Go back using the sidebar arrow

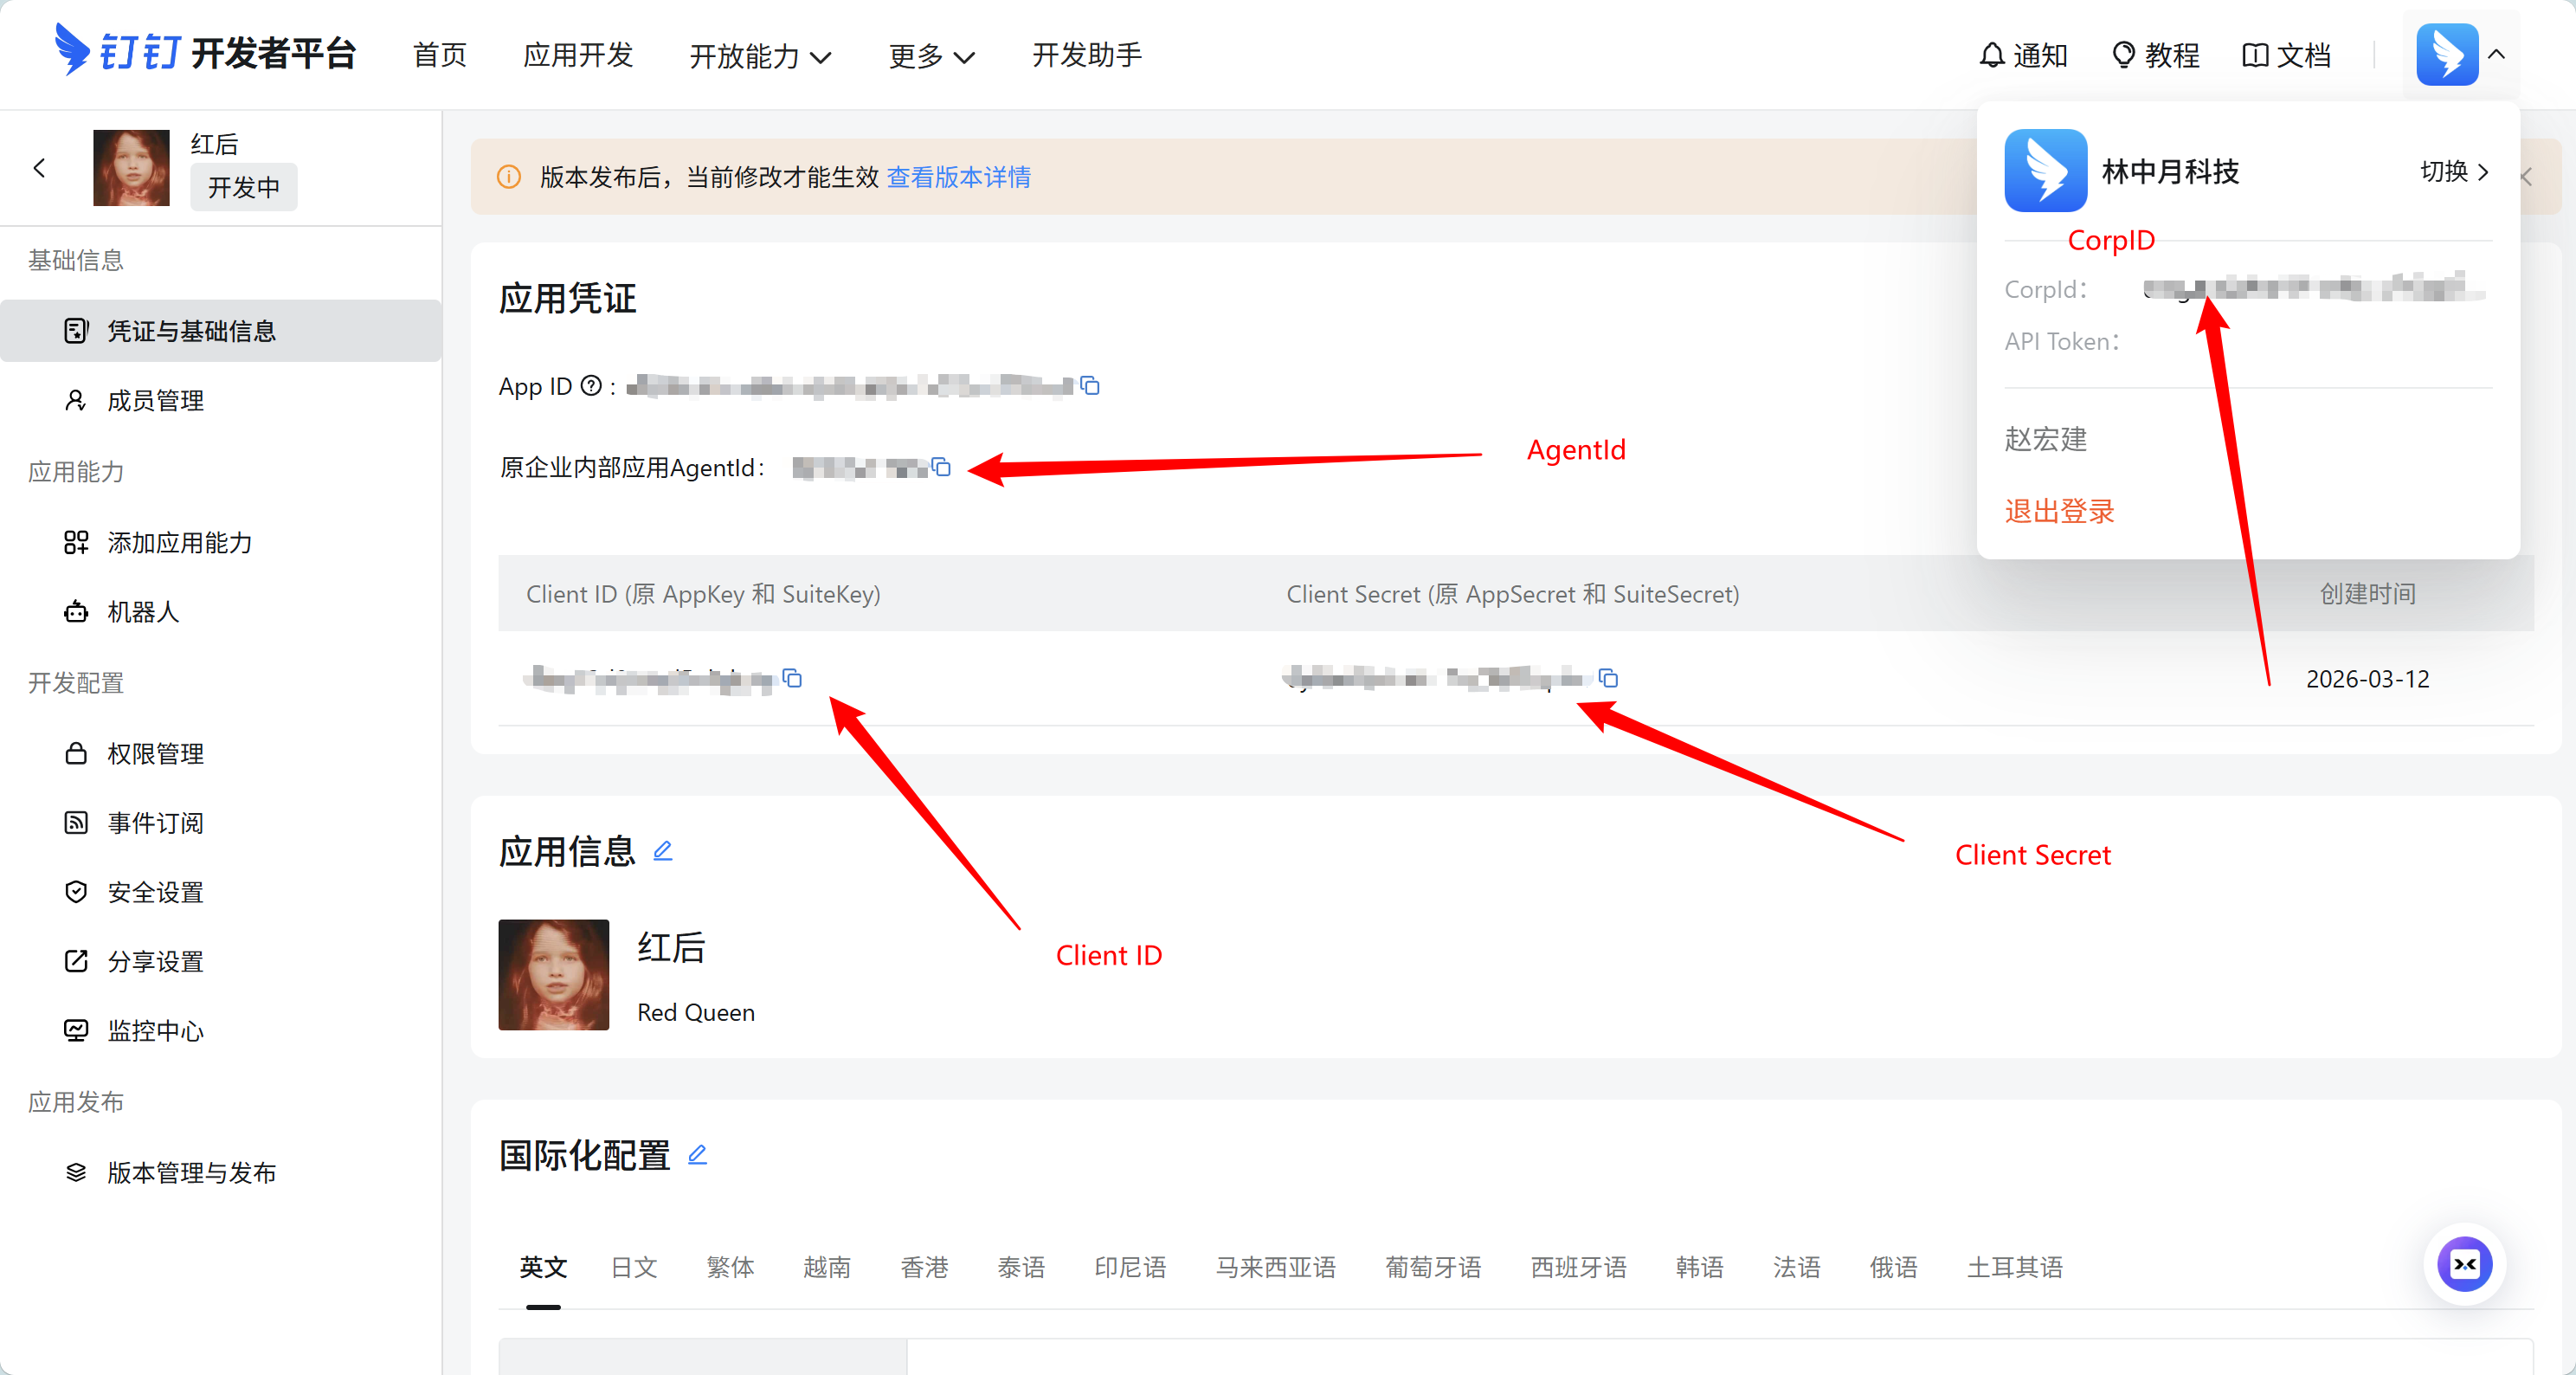pyautogui.click(x=40, y=168)
